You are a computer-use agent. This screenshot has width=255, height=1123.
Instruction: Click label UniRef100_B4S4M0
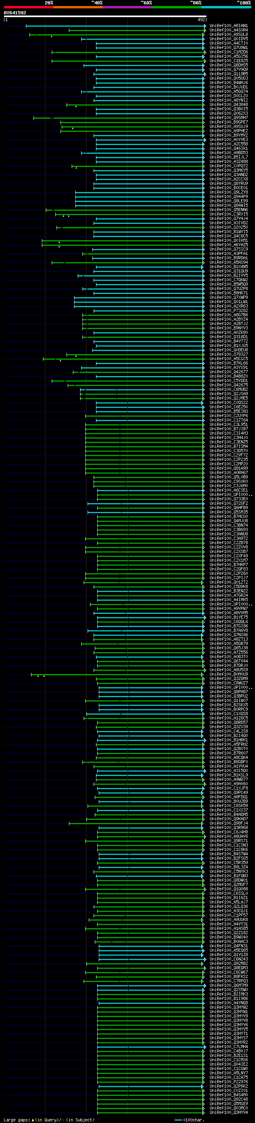coord(228,1095)
